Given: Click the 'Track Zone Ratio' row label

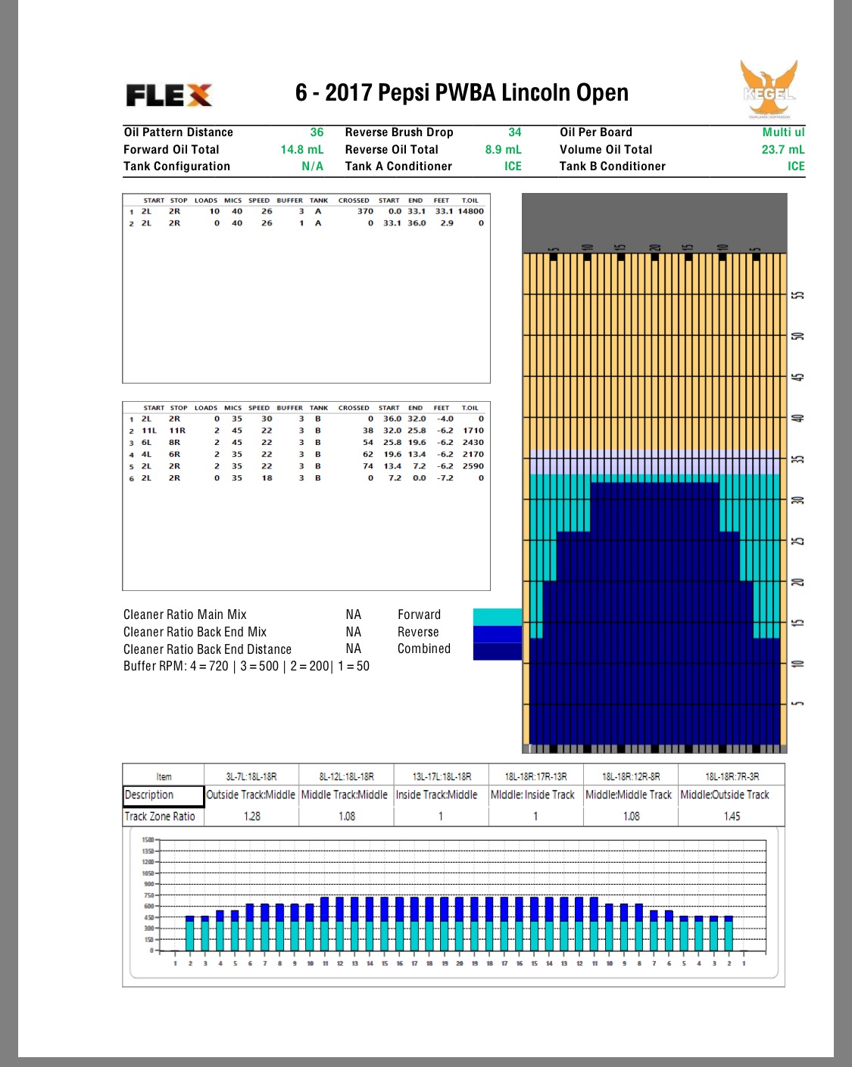Looking at the screenshot, I should click(x=160, y=817).
